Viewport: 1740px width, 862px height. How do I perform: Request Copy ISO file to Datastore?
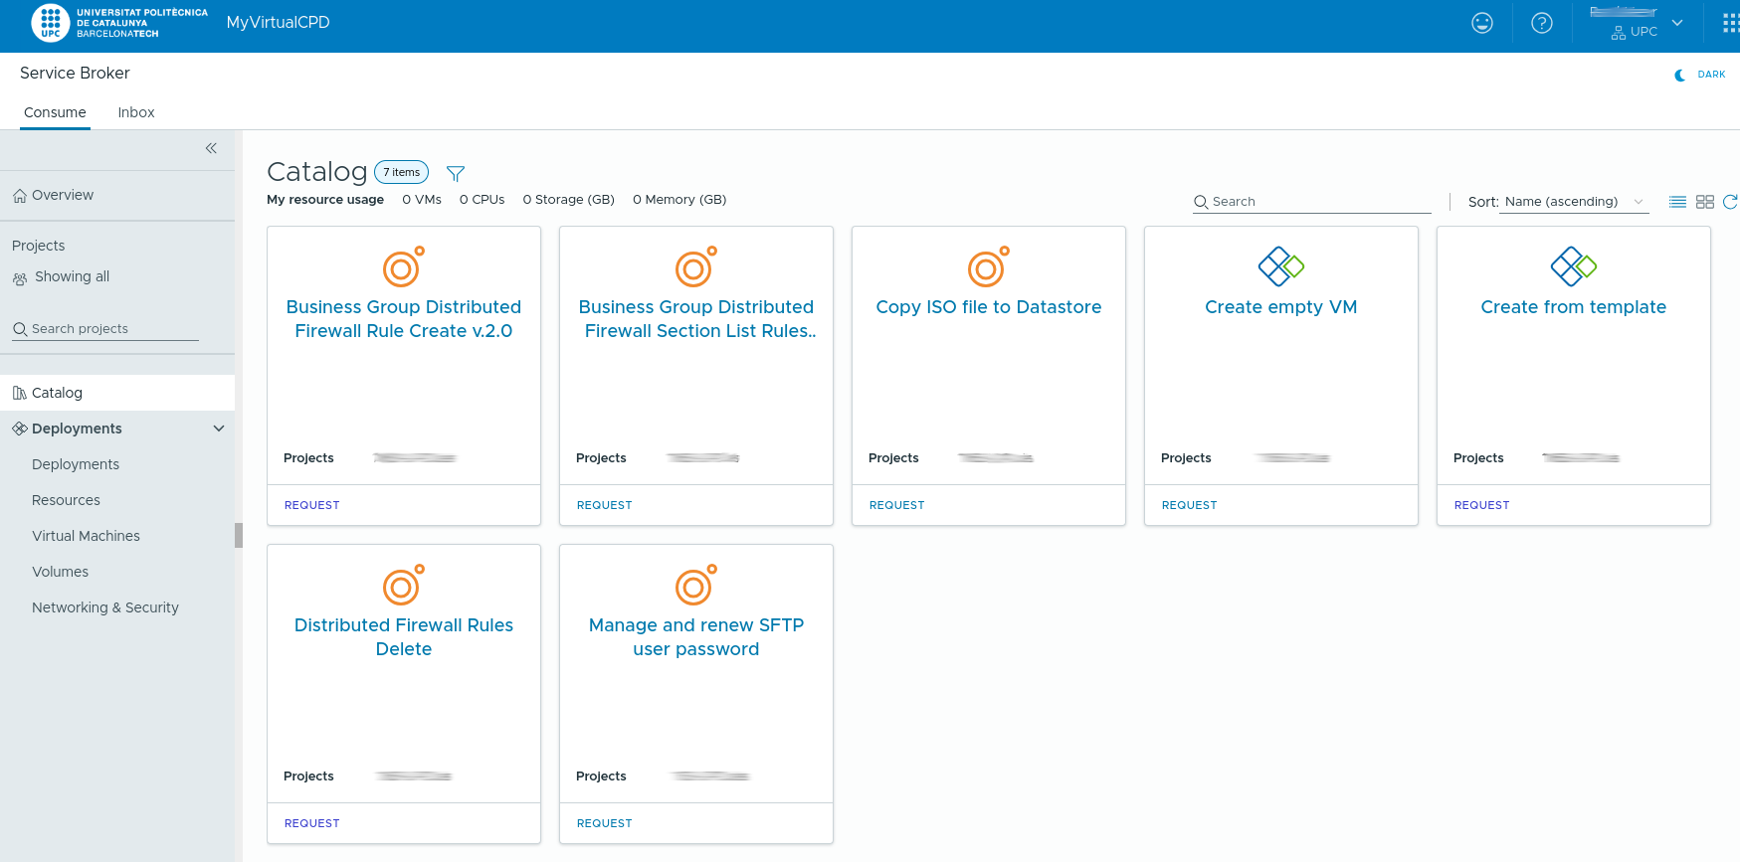tap(896, 505)
